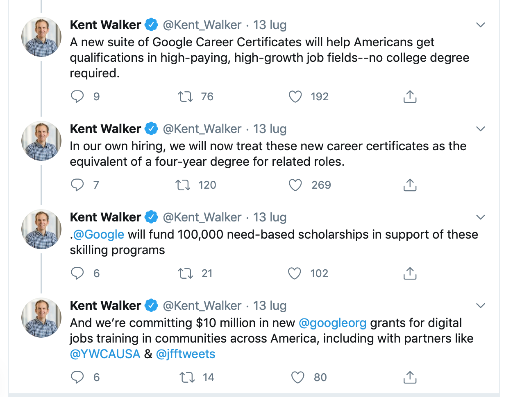Open the @googleorg mention link

[x=332, y=323]
